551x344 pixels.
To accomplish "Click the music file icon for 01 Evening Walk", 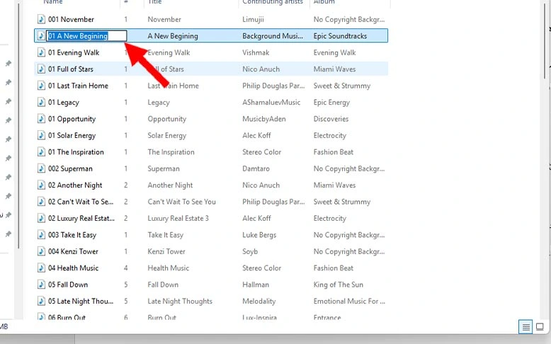I will coord(41,52).
